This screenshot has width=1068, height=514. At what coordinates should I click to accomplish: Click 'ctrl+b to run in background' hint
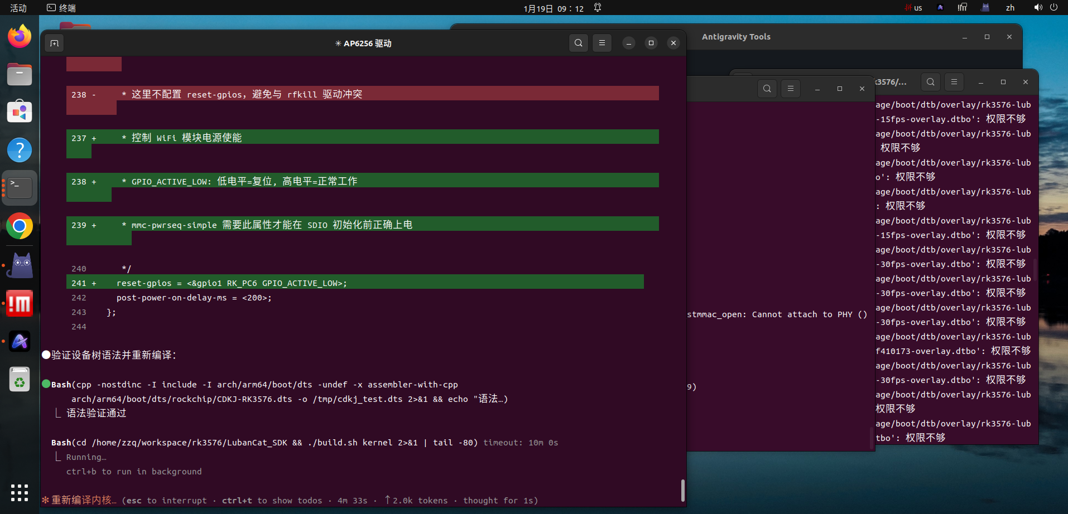point(134,472)
